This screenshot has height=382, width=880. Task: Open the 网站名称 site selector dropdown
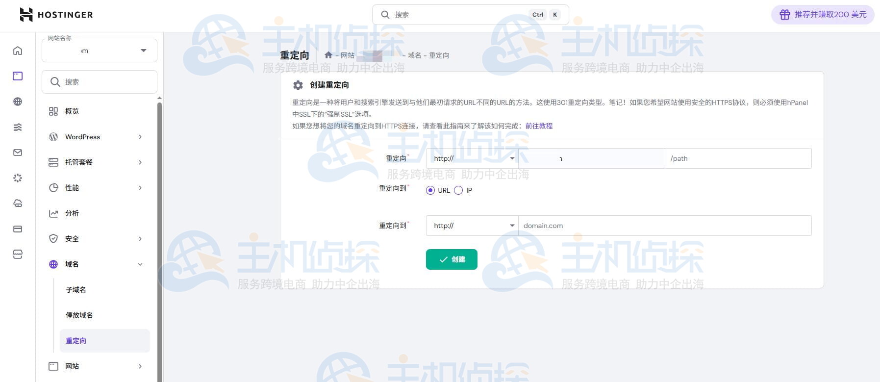click(100, 51)
